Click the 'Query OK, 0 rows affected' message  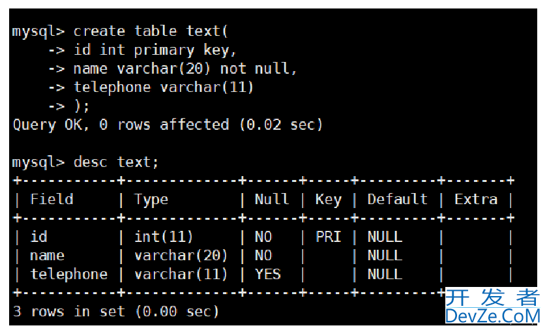168,125
